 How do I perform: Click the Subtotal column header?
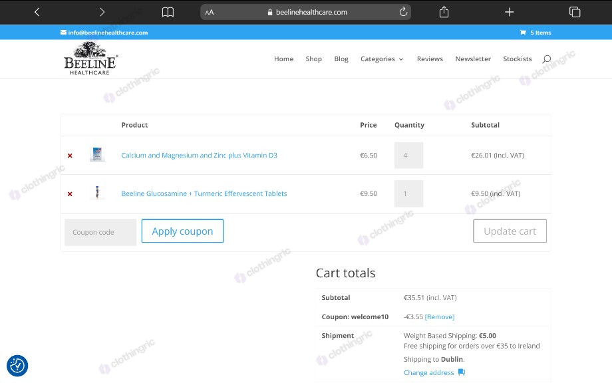point(485,125)
